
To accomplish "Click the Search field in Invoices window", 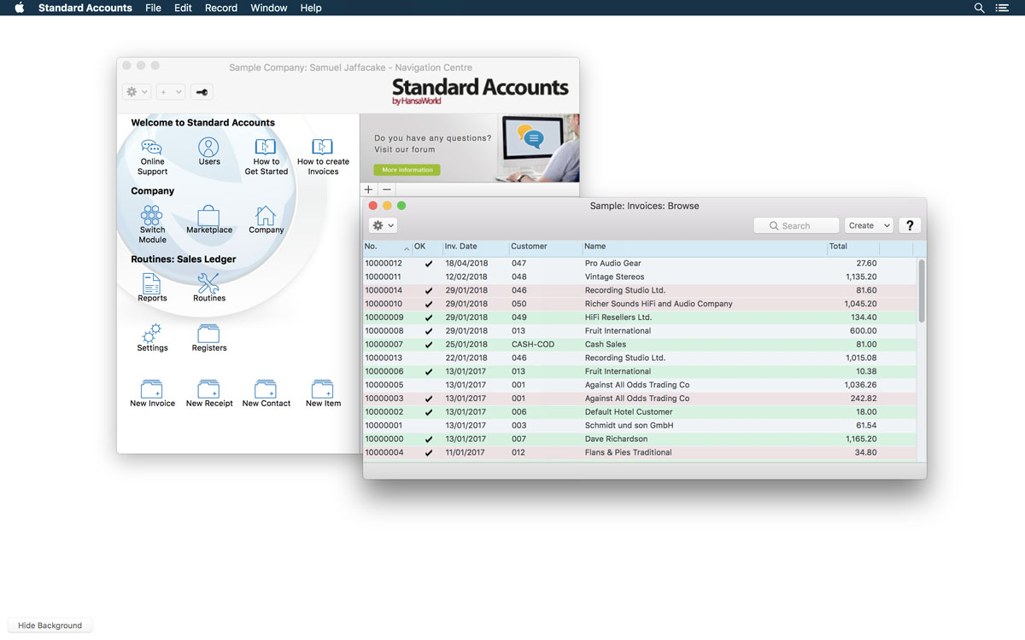I will (x=796, y=225).
